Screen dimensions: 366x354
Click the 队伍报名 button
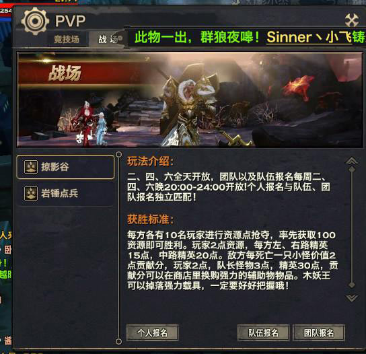[x=263, y=332]
